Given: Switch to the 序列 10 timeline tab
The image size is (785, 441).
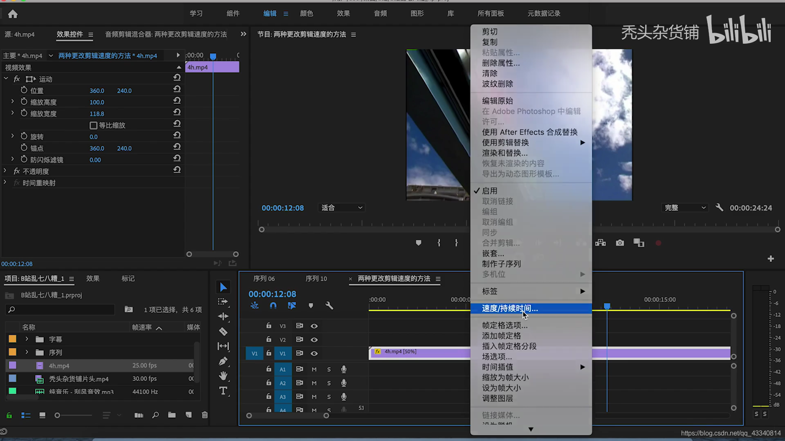Looking at the screenshot, I should 316,278.
